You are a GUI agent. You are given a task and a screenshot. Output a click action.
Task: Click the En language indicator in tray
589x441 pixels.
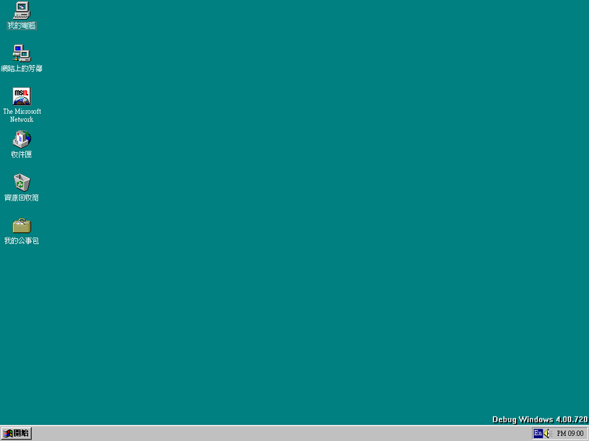coord(538,433)
